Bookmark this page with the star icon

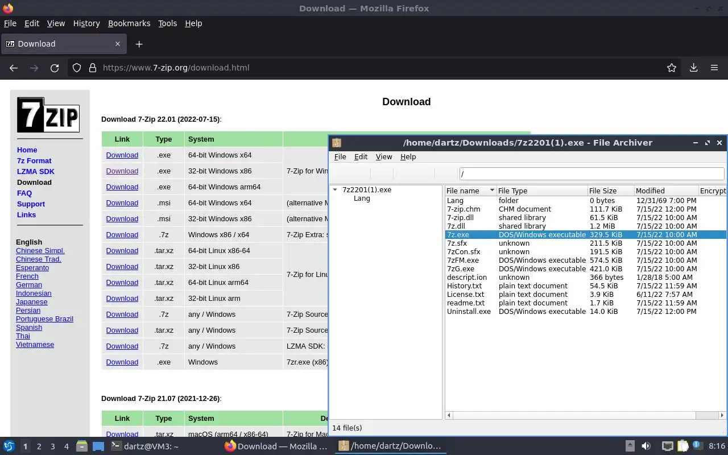672,68
